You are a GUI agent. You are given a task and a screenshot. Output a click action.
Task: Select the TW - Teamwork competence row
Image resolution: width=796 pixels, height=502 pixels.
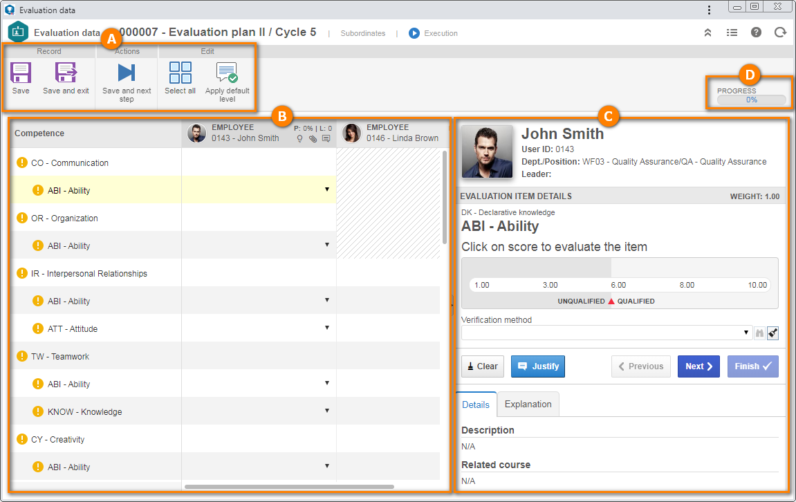96,356
